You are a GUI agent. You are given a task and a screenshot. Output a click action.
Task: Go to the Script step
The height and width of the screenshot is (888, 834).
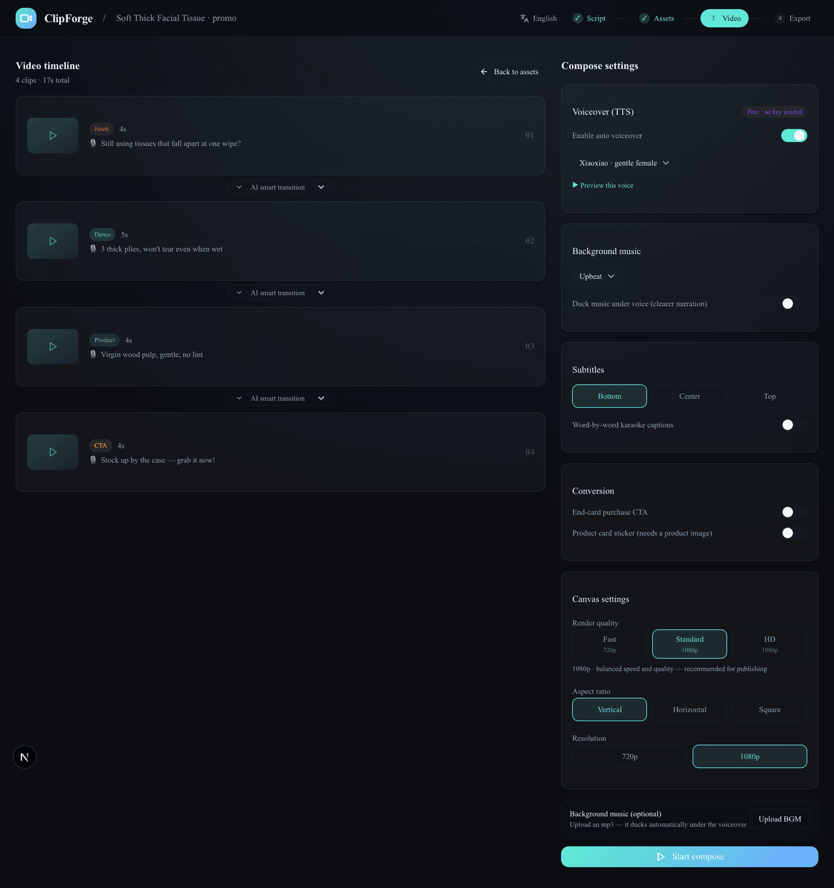(x=589, y=18)
